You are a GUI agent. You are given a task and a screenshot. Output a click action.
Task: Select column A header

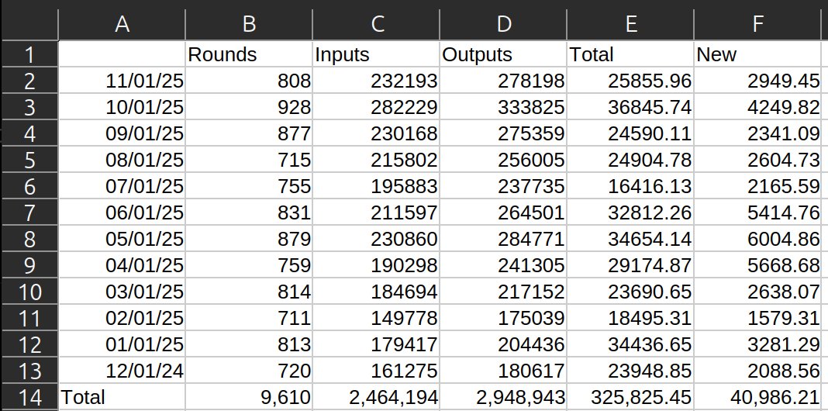click(122, 24)
